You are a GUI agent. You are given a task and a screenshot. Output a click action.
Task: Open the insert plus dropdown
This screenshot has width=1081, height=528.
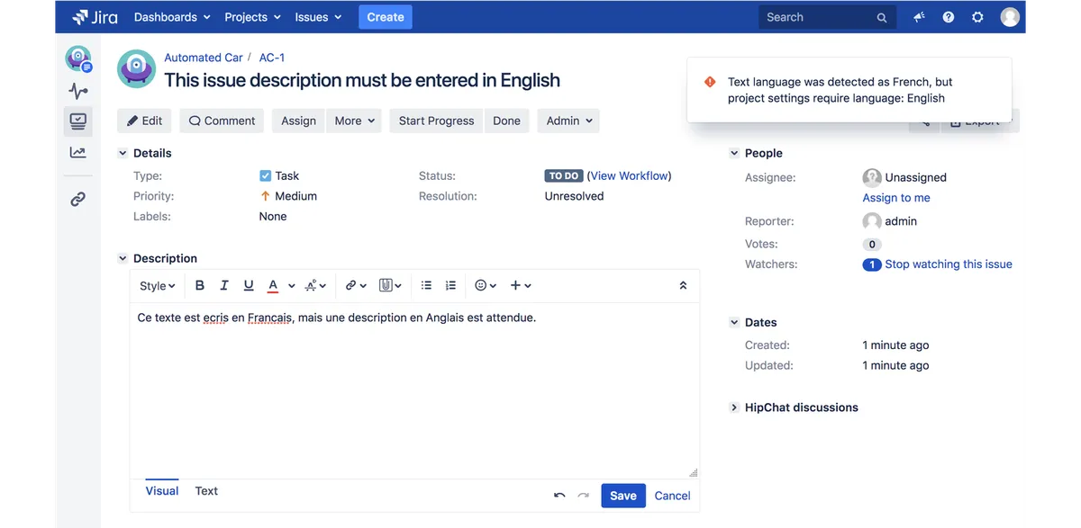(x=521, y=285)
